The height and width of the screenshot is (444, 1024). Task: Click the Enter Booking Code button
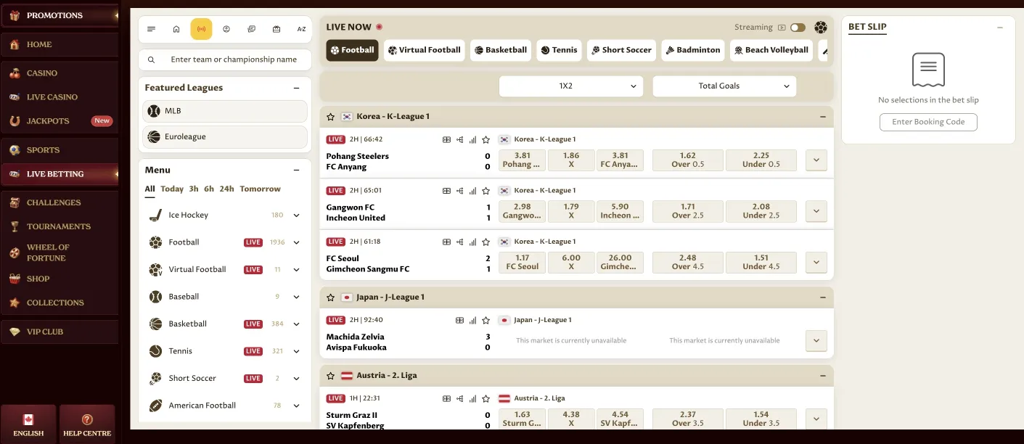coord(928,122)
